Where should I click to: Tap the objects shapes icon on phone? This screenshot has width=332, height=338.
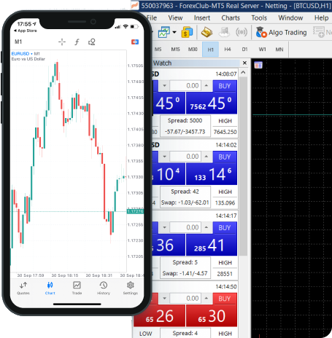(x=92, y=42)
